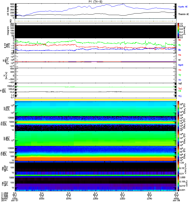Click the yellow separator bar above SST panel
The height and width of the screenshot is (204, 191).
click(96, 100)
